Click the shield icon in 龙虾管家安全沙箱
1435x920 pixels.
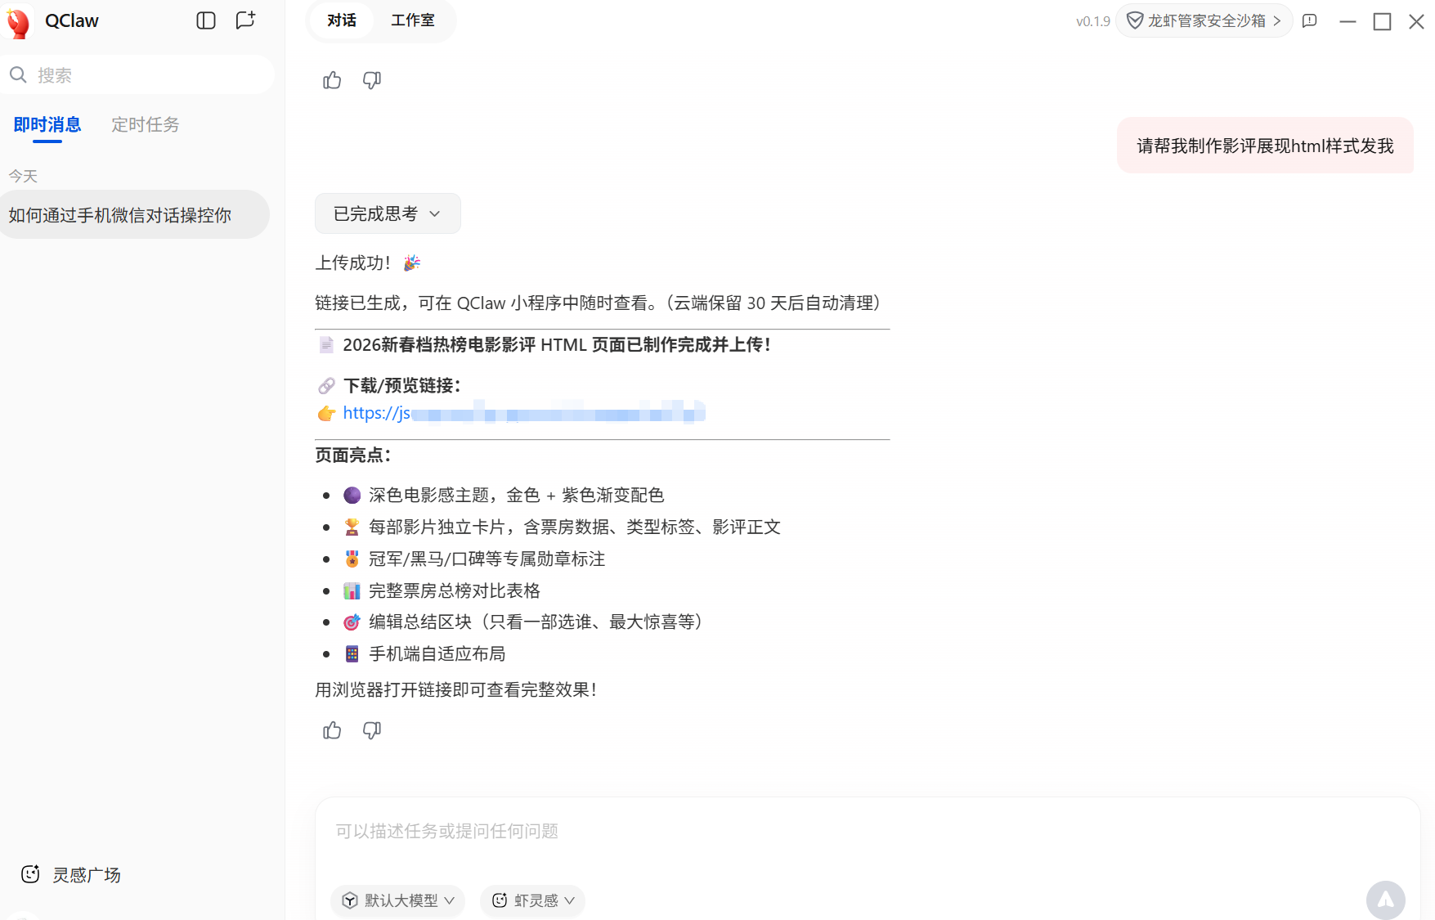point(1135,20)
